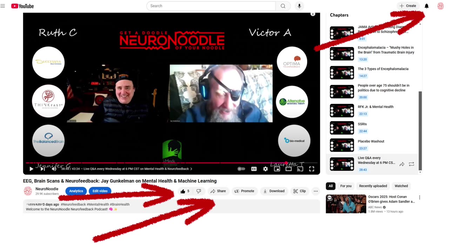Viewport: 449px width, 252px height.
Task: Open the YouTube hamburger guide menu
Action: pyautogui.click(x=3, y=6)
